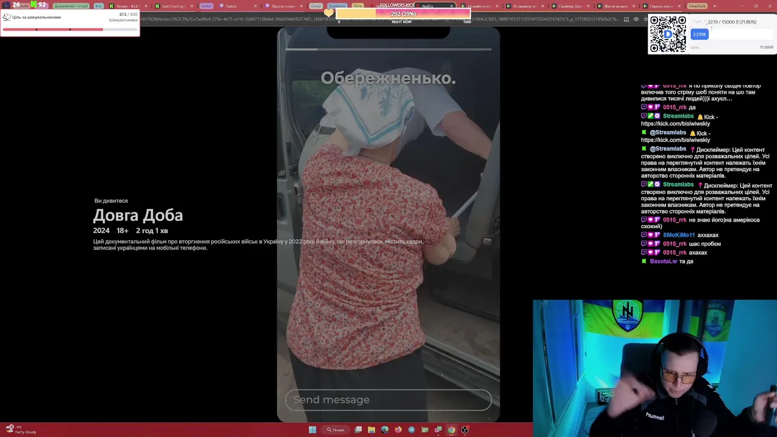Close the 'Twitch' browser tab

coord(256,6)
